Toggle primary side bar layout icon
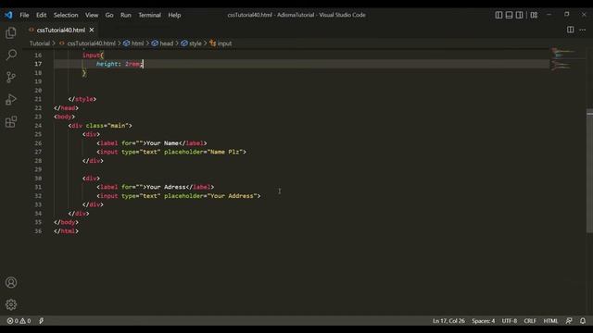 click(x=498, y=15)
